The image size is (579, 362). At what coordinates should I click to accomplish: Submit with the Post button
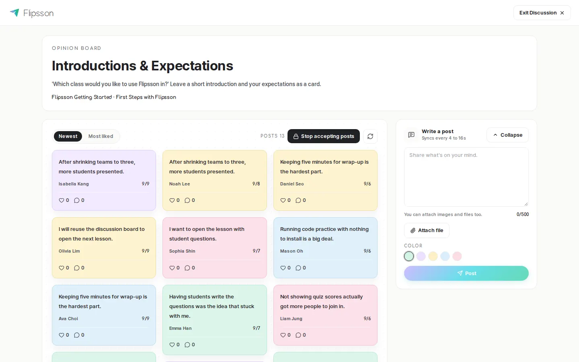466,274
